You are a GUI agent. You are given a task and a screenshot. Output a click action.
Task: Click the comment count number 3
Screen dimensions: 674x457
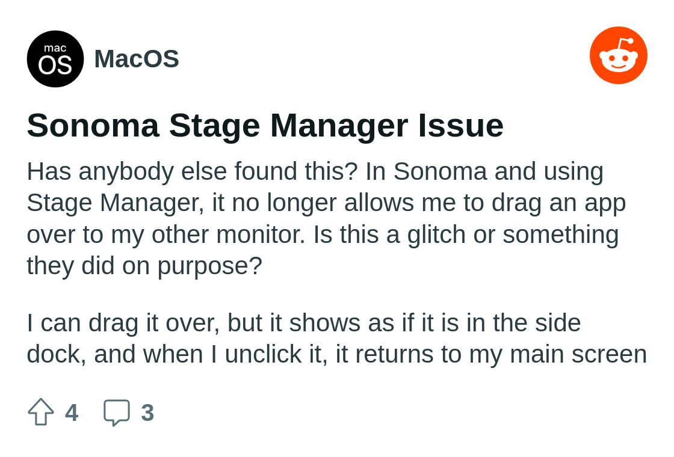click(x=147, y=413)
